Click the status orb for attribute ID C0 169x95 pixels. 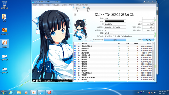[75, 73]
